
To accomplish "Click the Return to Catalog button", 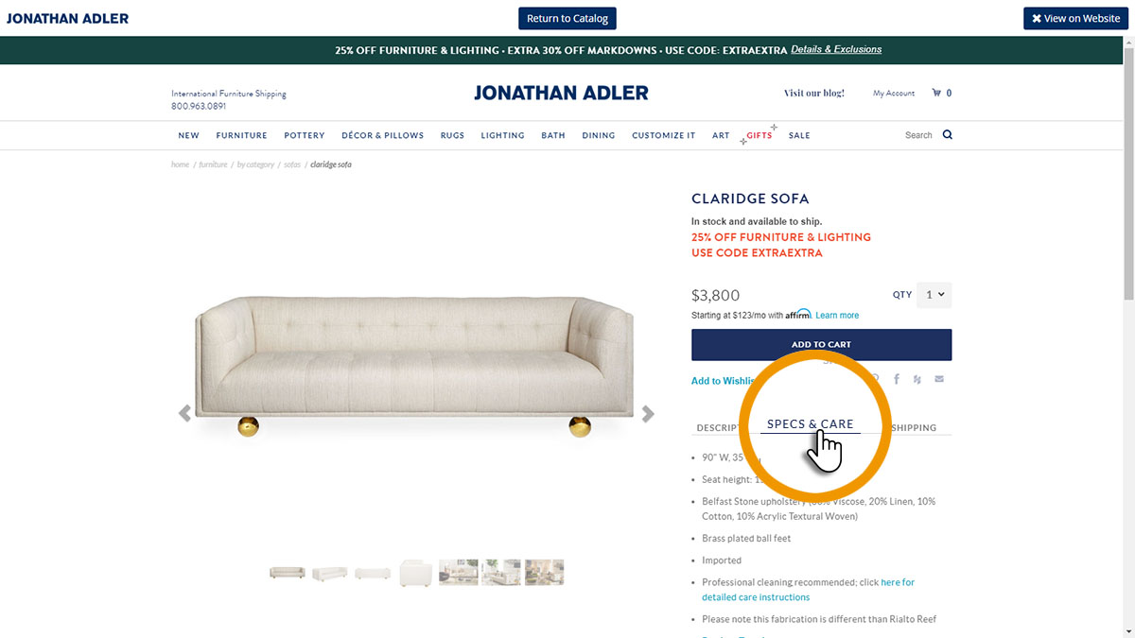I will (x=567, y=18).
